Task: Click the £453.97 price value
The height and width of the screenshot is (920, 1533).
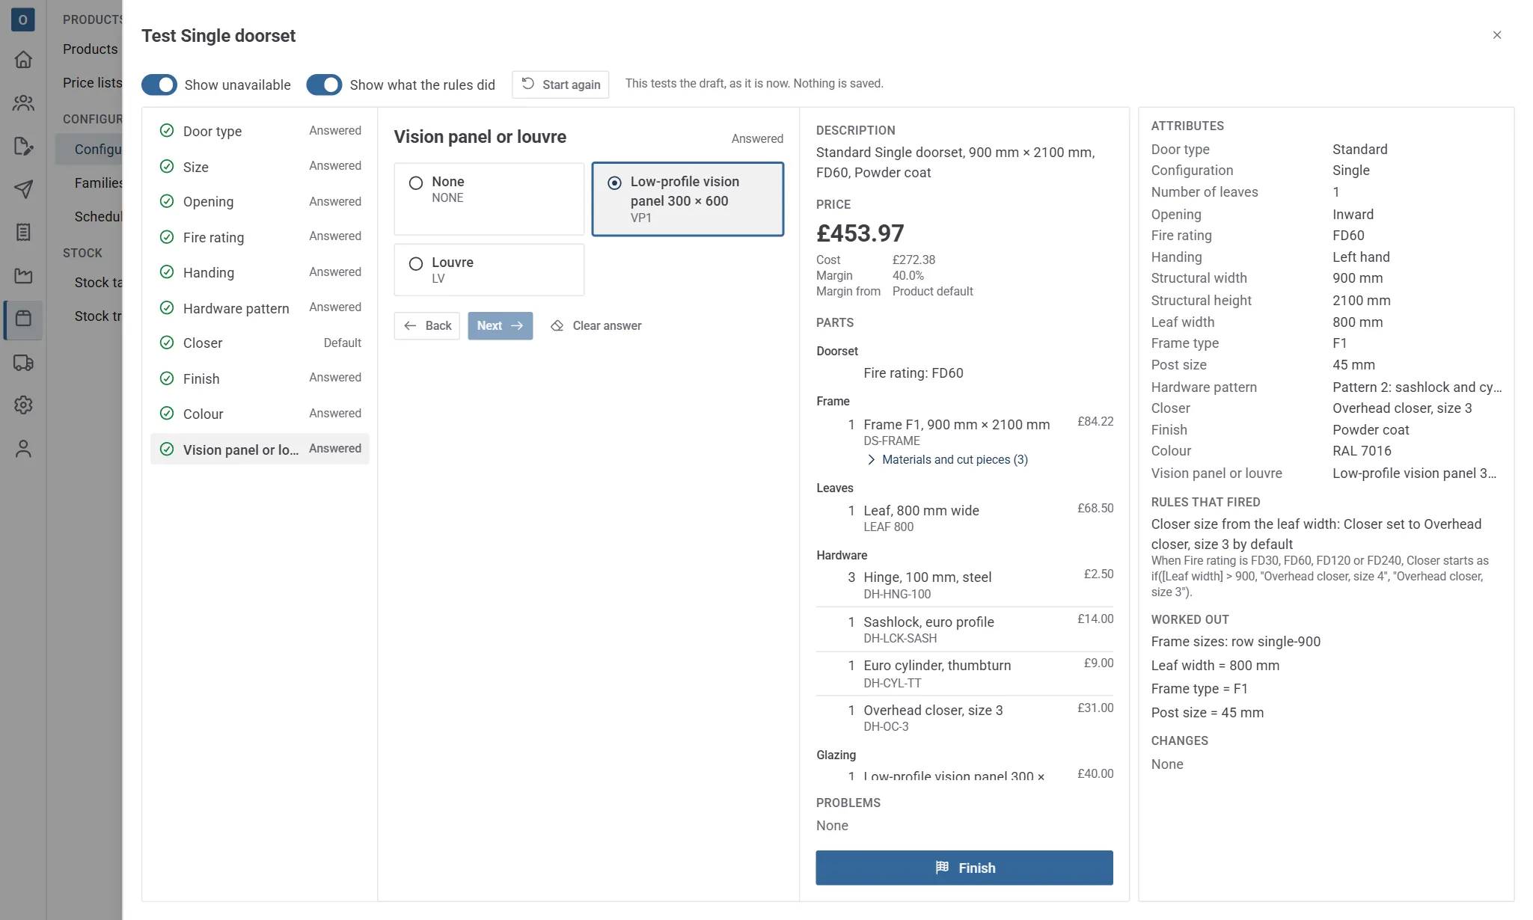Action: click(x=860, y=233)
